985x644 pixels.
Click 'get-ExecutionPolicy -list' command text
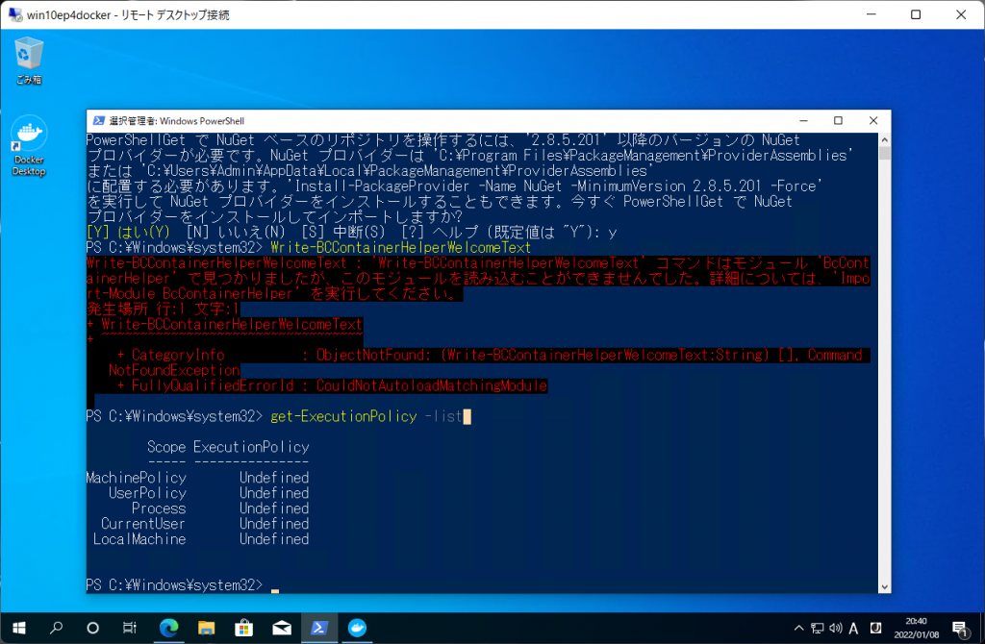point(366,416)
